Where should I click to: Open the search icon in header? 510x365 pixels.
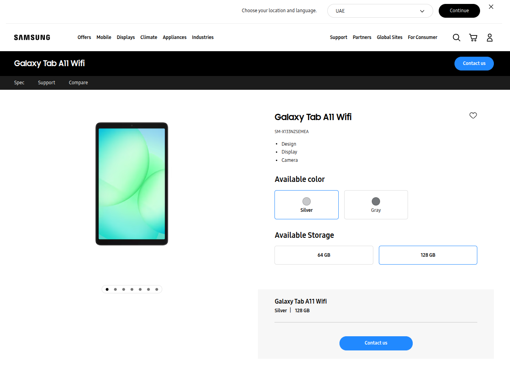pos(456,37)
